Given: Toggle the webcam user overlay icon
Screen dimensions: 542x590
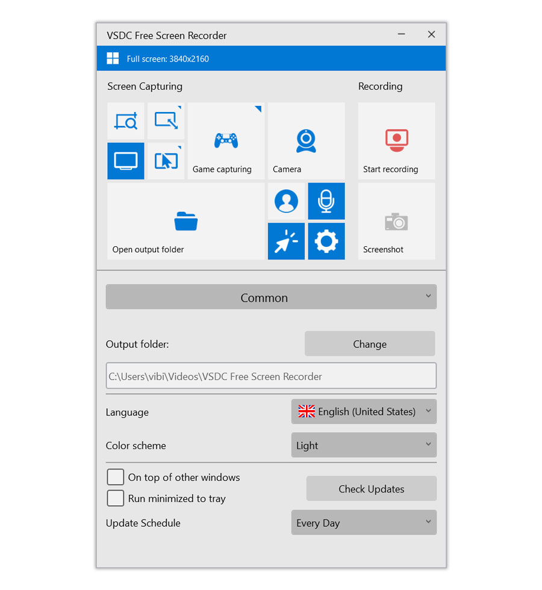Looking at the screenshot, I should coord(286,201).
